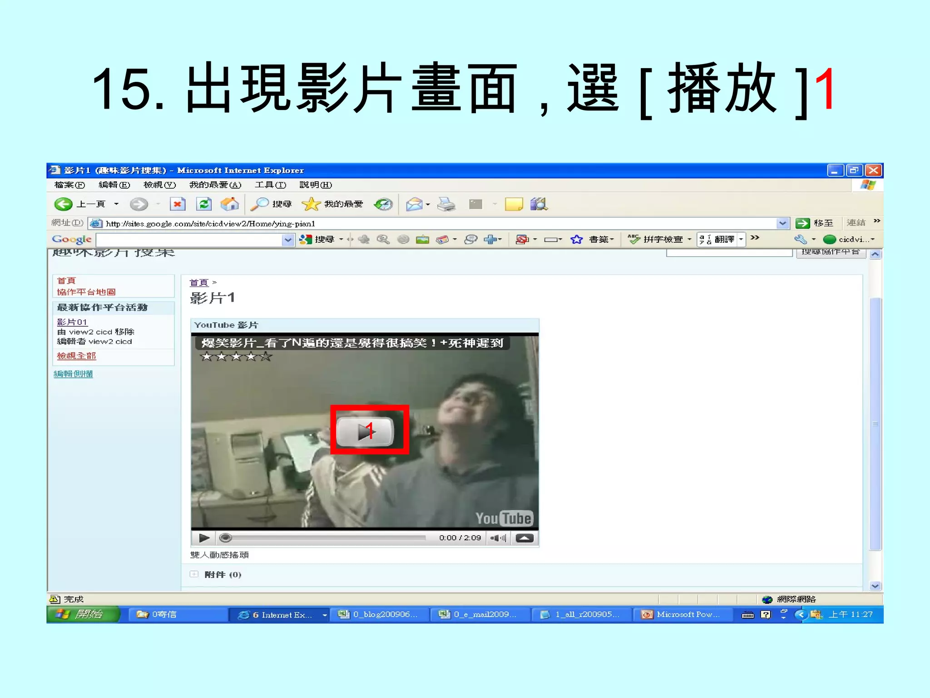Image resolution: width=930 pixels, height=698 pixels.
Task: Click 檢視全部 view all link
Action: coord(76,356)
